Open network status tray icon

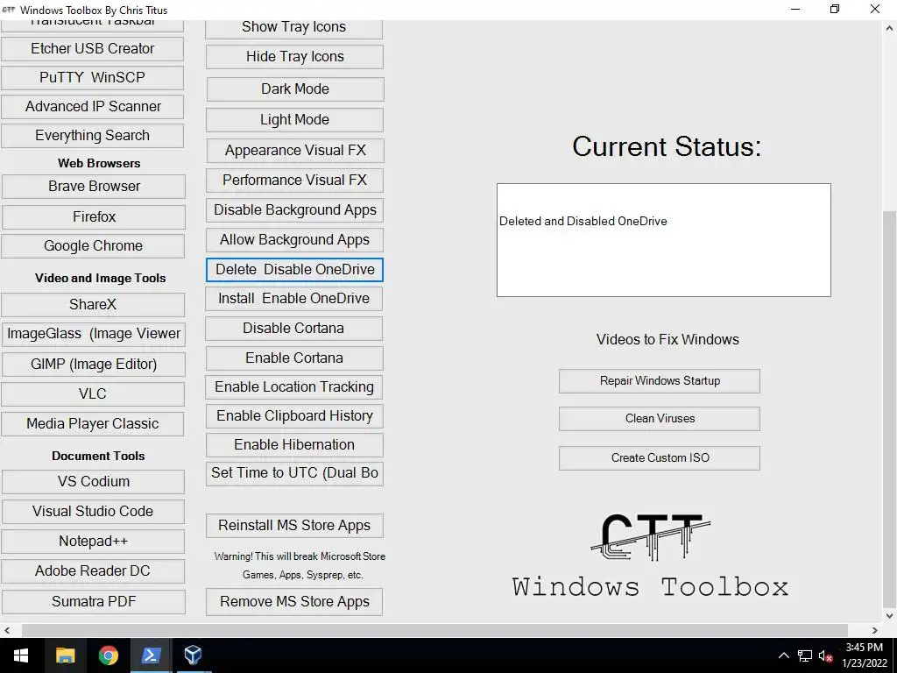[x=804, y=655]
